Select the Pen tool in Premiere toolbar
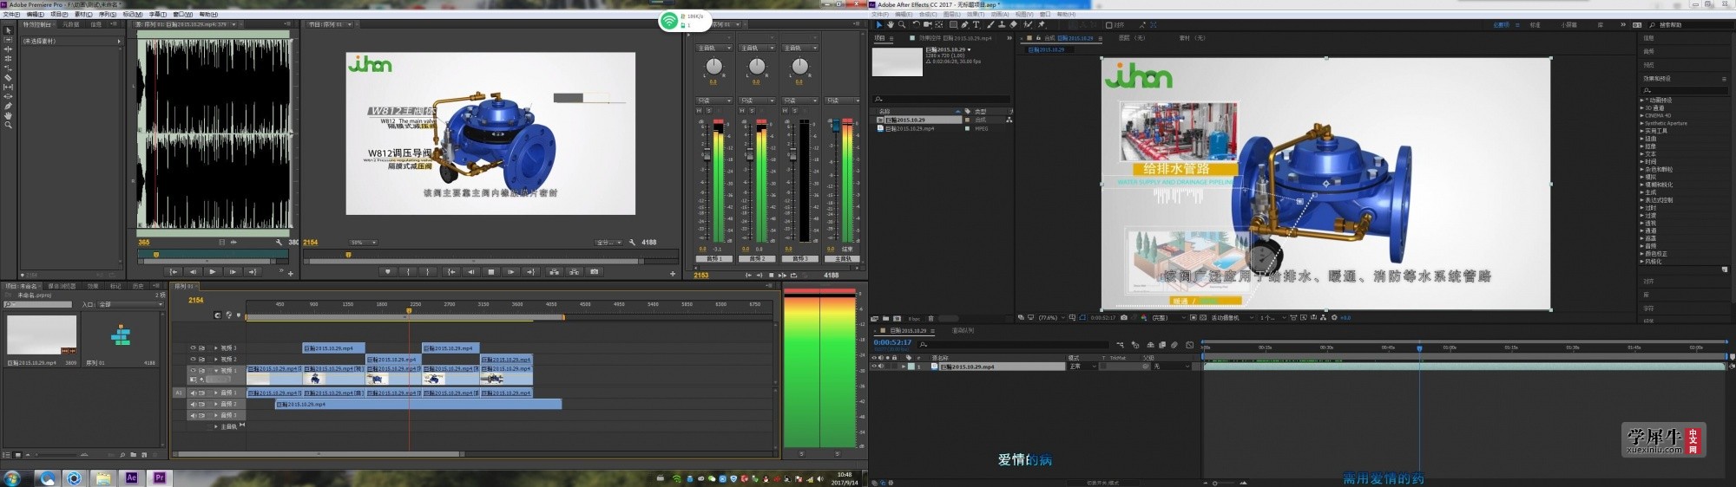1736x487 pixels. click(8, 106)
